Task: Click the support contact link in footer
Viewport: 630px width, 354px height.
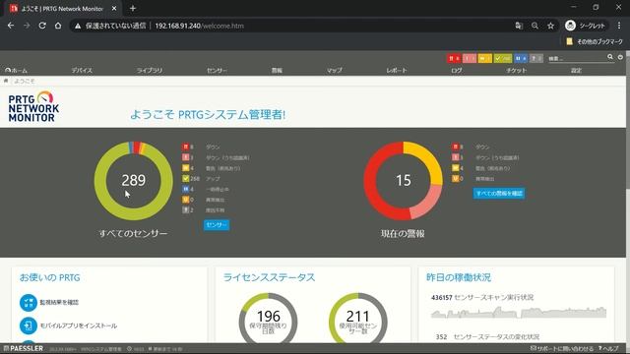Action: [x=562, y=348]
